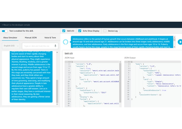Collapse JSON Output "outputSpeech" block on line 5
This screenshot has height=129, width=182.
click(130, 71)
